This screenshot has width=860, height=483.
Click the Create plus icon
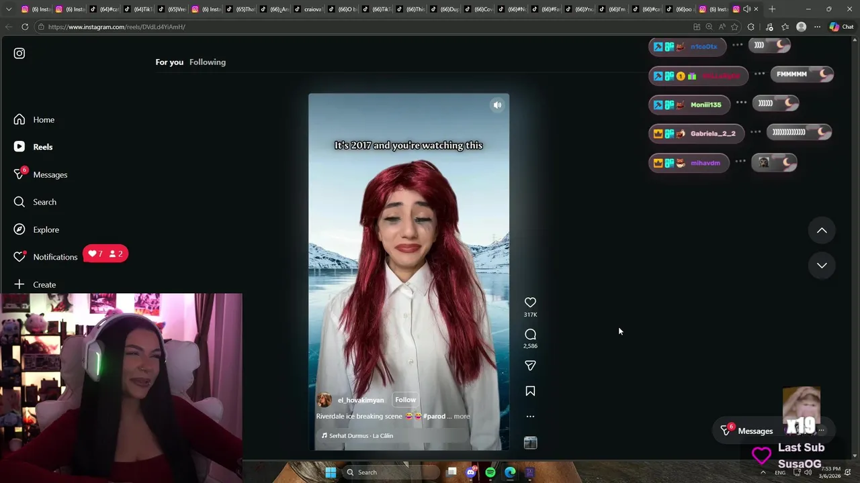19,284
